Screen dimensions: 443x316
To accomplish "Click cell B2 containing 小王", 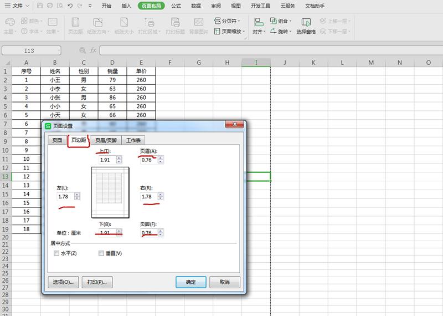I will point(55,80).
